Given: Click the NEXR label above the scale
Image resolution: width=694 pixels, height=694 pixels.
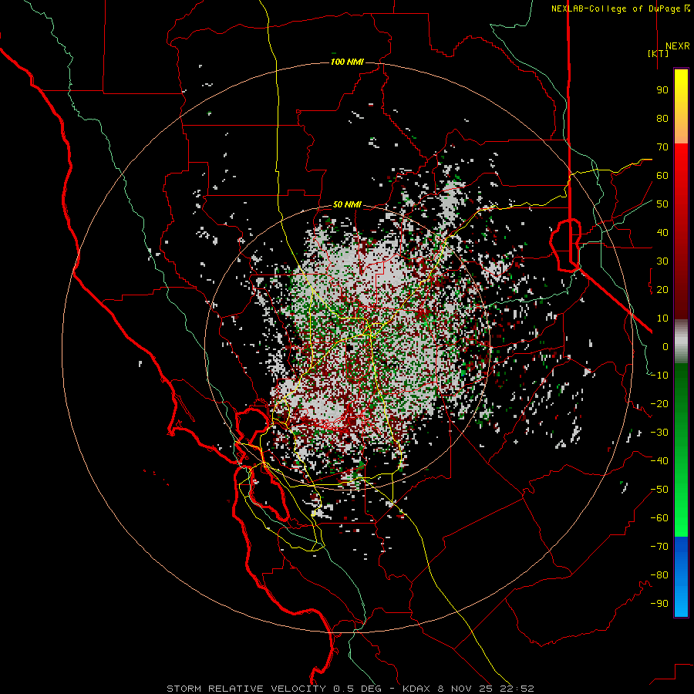Looking at the screenshot, I should pyautogui.click(x=677, y=46).
